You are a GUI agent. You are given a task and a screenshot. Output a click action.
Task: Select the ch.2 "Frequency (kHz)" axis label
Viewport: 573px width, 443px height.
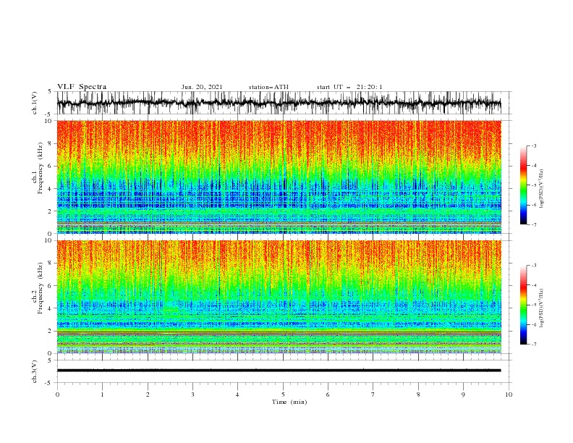coord(41,287)
